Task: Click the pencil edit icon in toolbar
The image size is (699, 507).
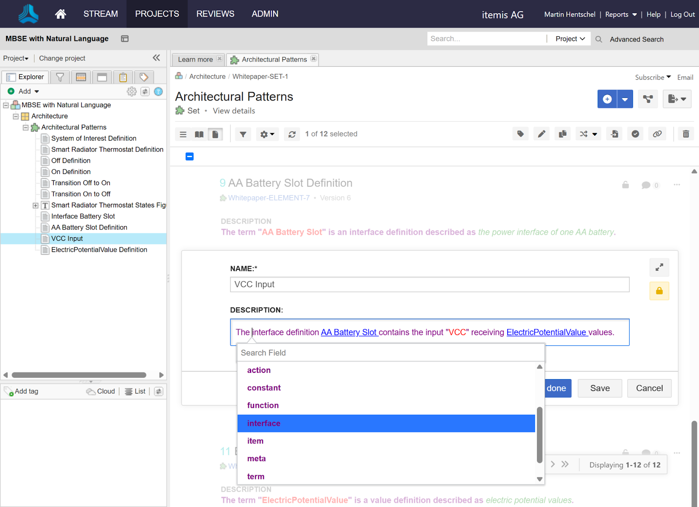Action: [541, 134]
